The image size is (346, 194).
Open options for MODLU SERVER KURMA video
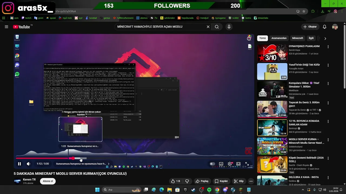328,140
